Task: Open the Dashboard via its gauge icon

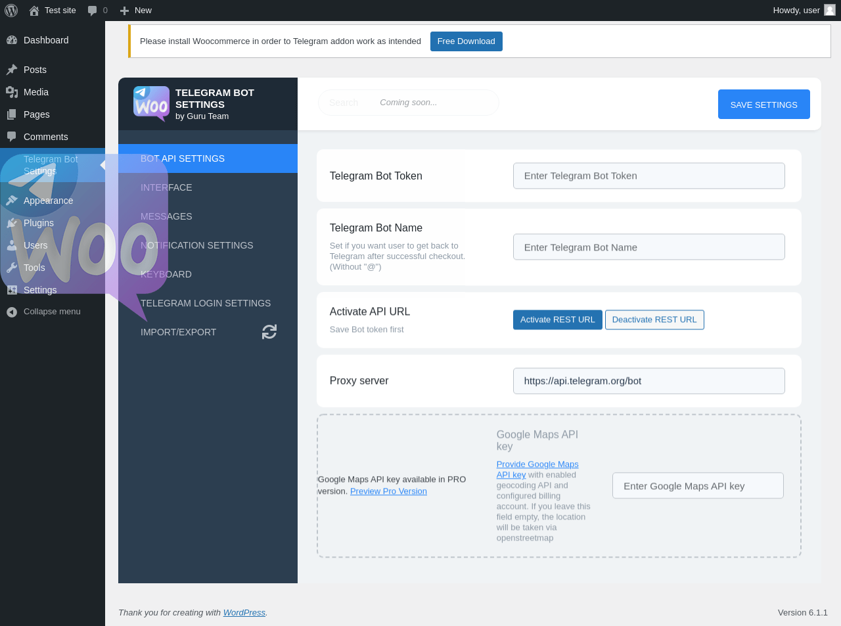Action: tap(12, 40)
